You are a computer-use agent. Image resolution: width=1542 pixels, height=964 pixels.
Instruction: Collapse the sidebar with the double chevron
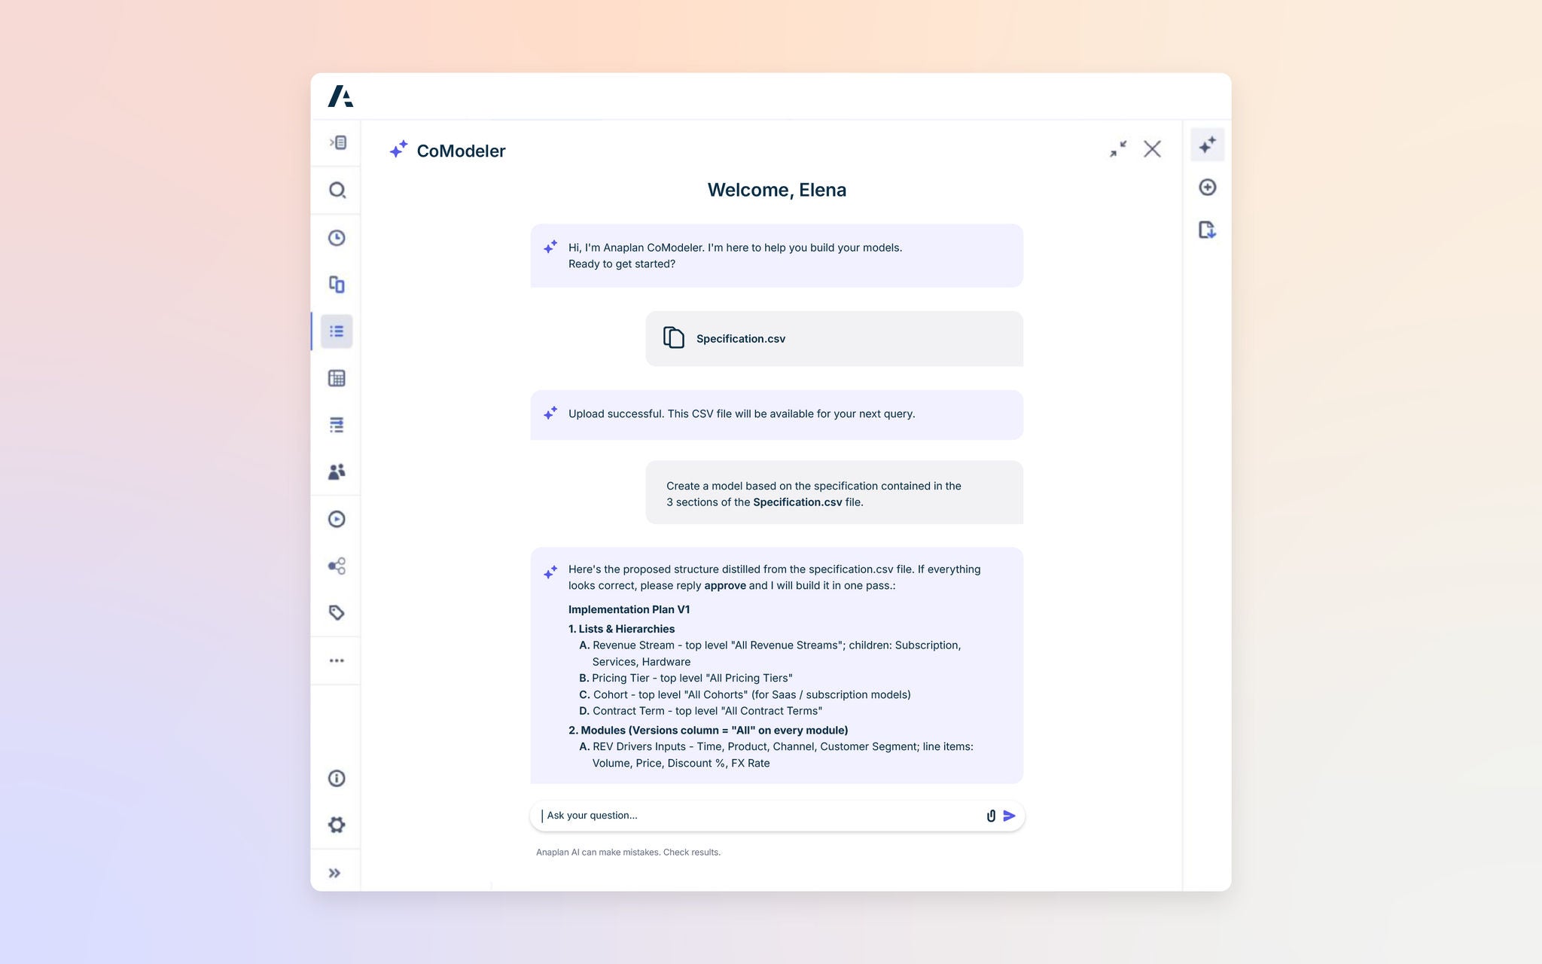tap(334, 872)
